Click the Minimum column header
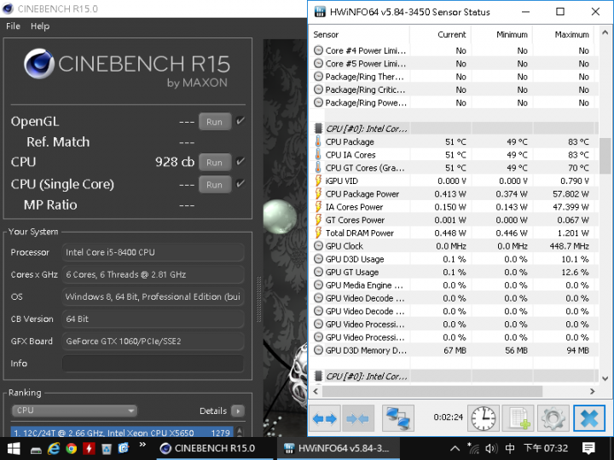Image resolution: width=614 pixels, height=460 pixels. point(502,34)
